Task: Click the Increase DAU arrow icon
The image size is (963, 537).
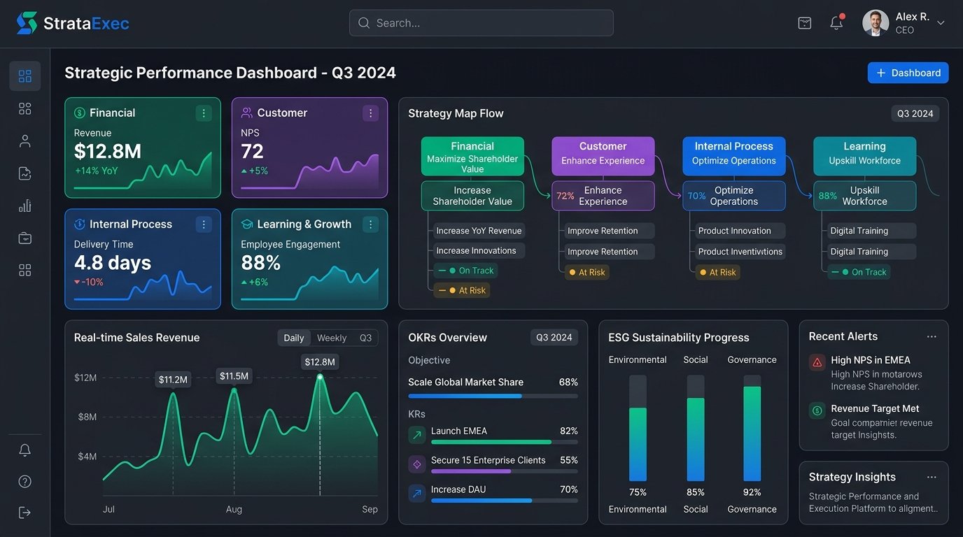Action: [x=417, y=494]
